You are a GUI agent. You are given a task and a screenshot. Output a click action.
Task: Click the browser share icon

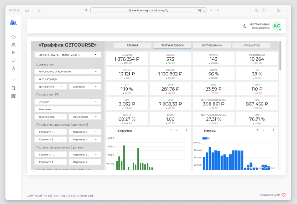264,10
